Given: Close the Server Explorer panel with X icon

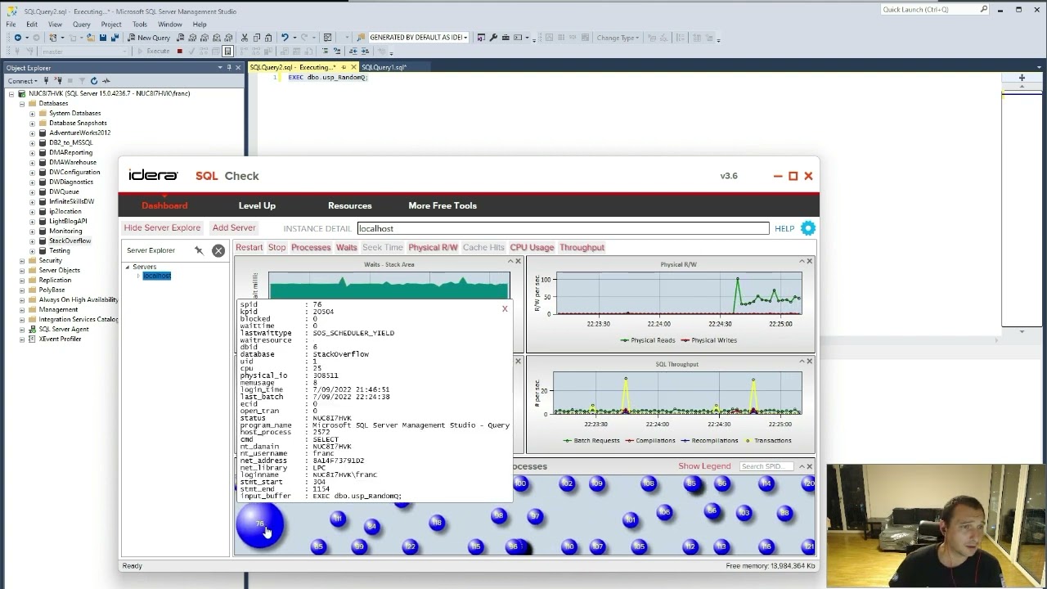Looking at the screenshot, I should 218,250.
